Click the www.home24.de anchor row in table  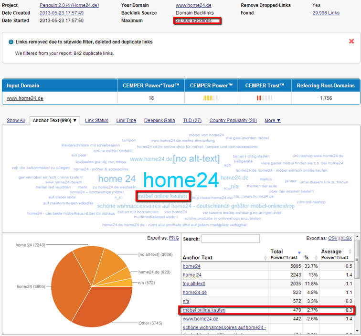tap(201, 319)
